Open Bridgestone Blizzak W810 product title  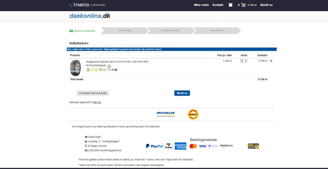(117, 62)
